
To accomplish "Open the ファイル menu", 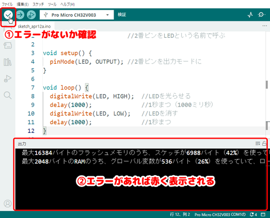I will tap(7, 4).
